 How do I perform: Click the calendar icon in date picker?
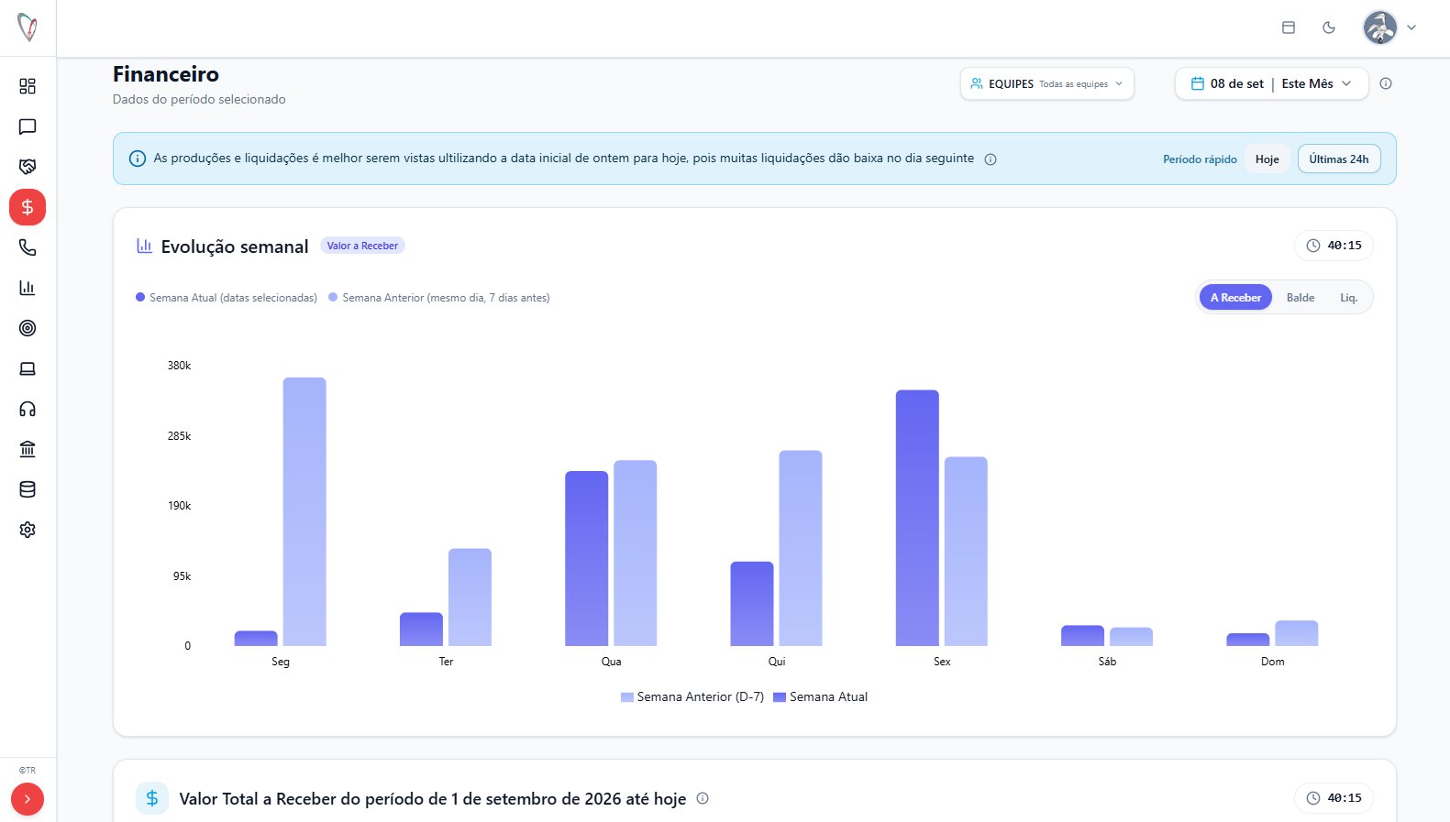(x=1198, y=83)
